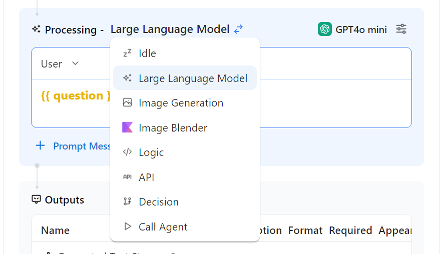Click the Processing sparkle icon in header
The image size is (443, 254).
pos(36,29)
